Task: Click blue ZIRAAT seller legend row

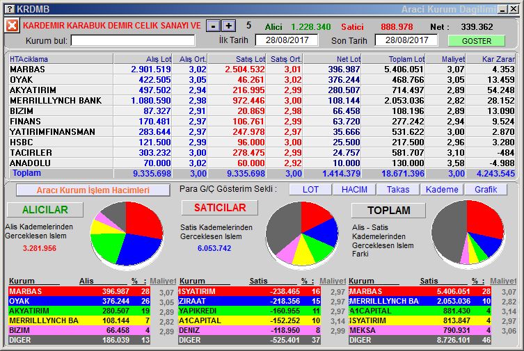Action: pyautogui.click(x=250, y=301)
